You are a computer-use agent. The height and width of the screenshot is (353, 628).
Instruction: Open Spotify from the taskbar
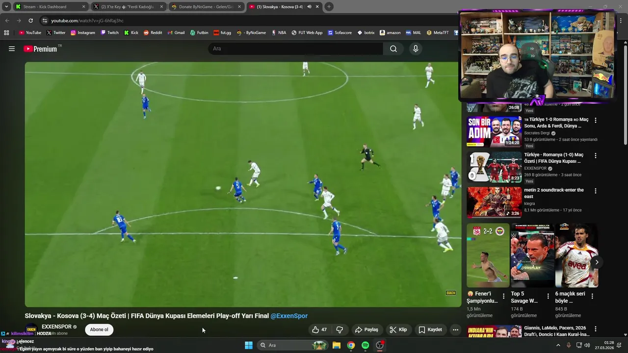tap(365, 345)
